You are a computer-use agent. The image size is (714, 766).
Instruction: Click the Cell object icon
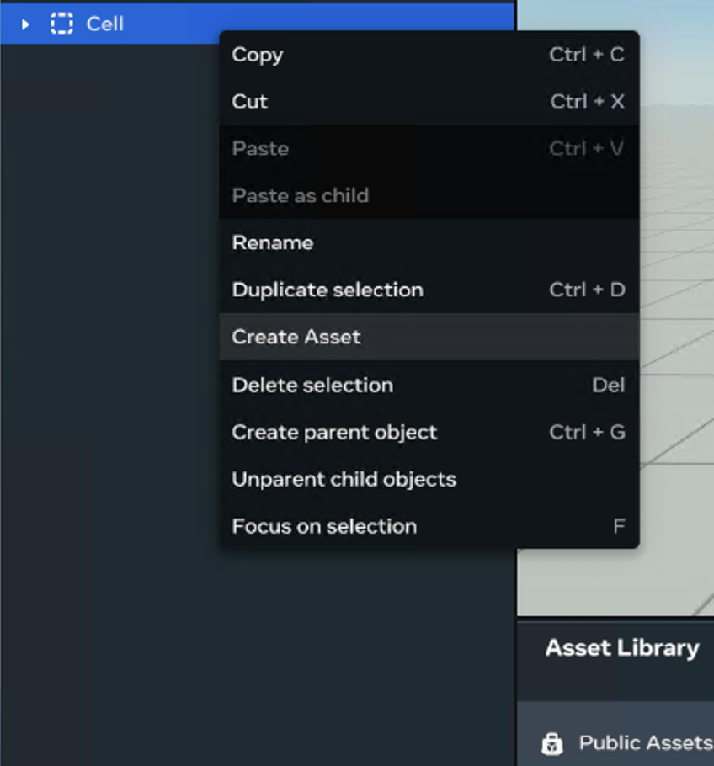pyautogui.click(x=61, y=24)
